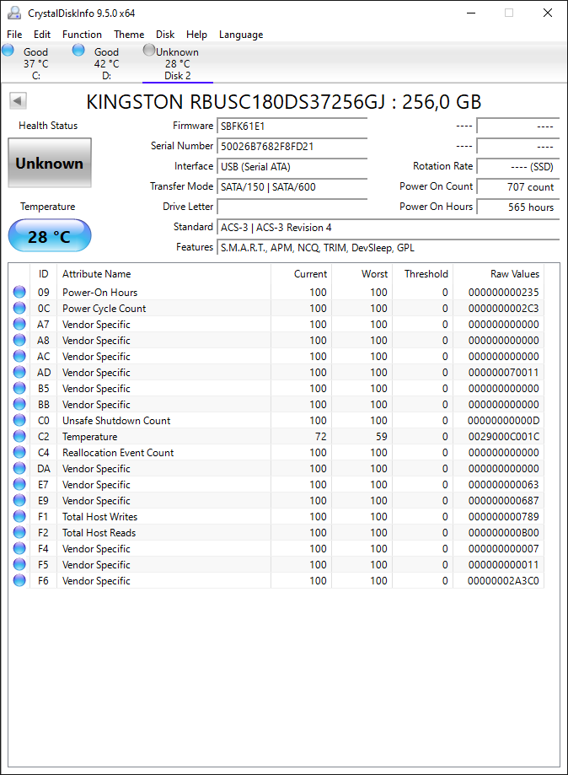Click the Current column header
Screen dimensions: 568x775
(302, 274)
